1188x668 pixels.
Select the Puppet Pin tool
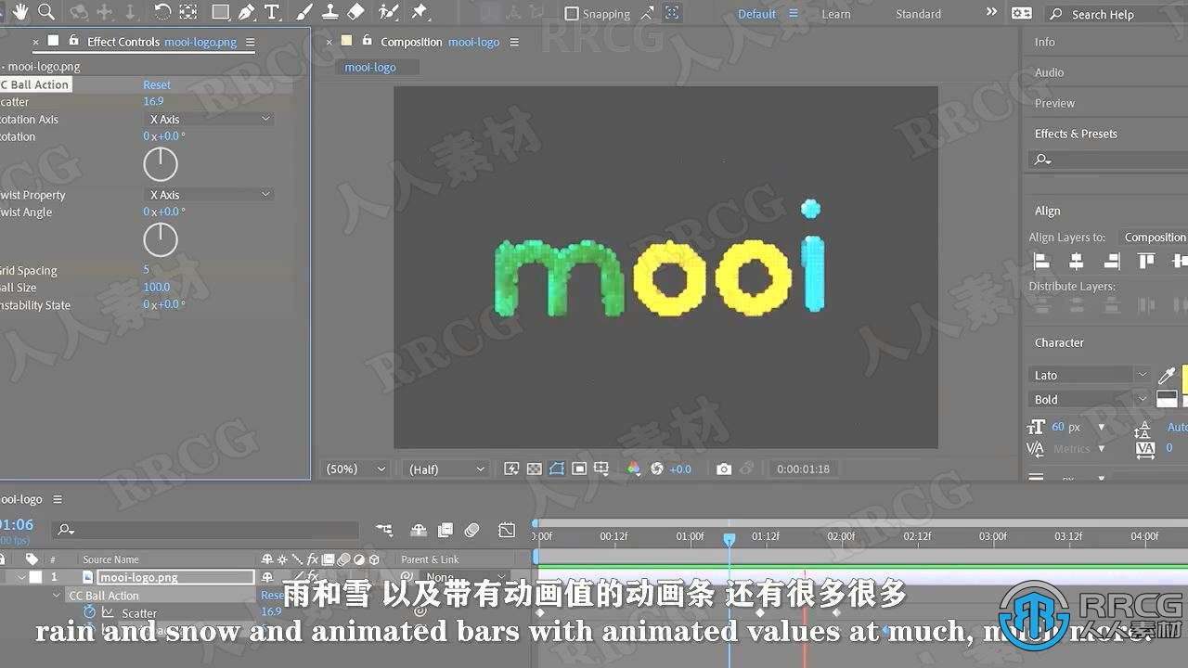420,12
